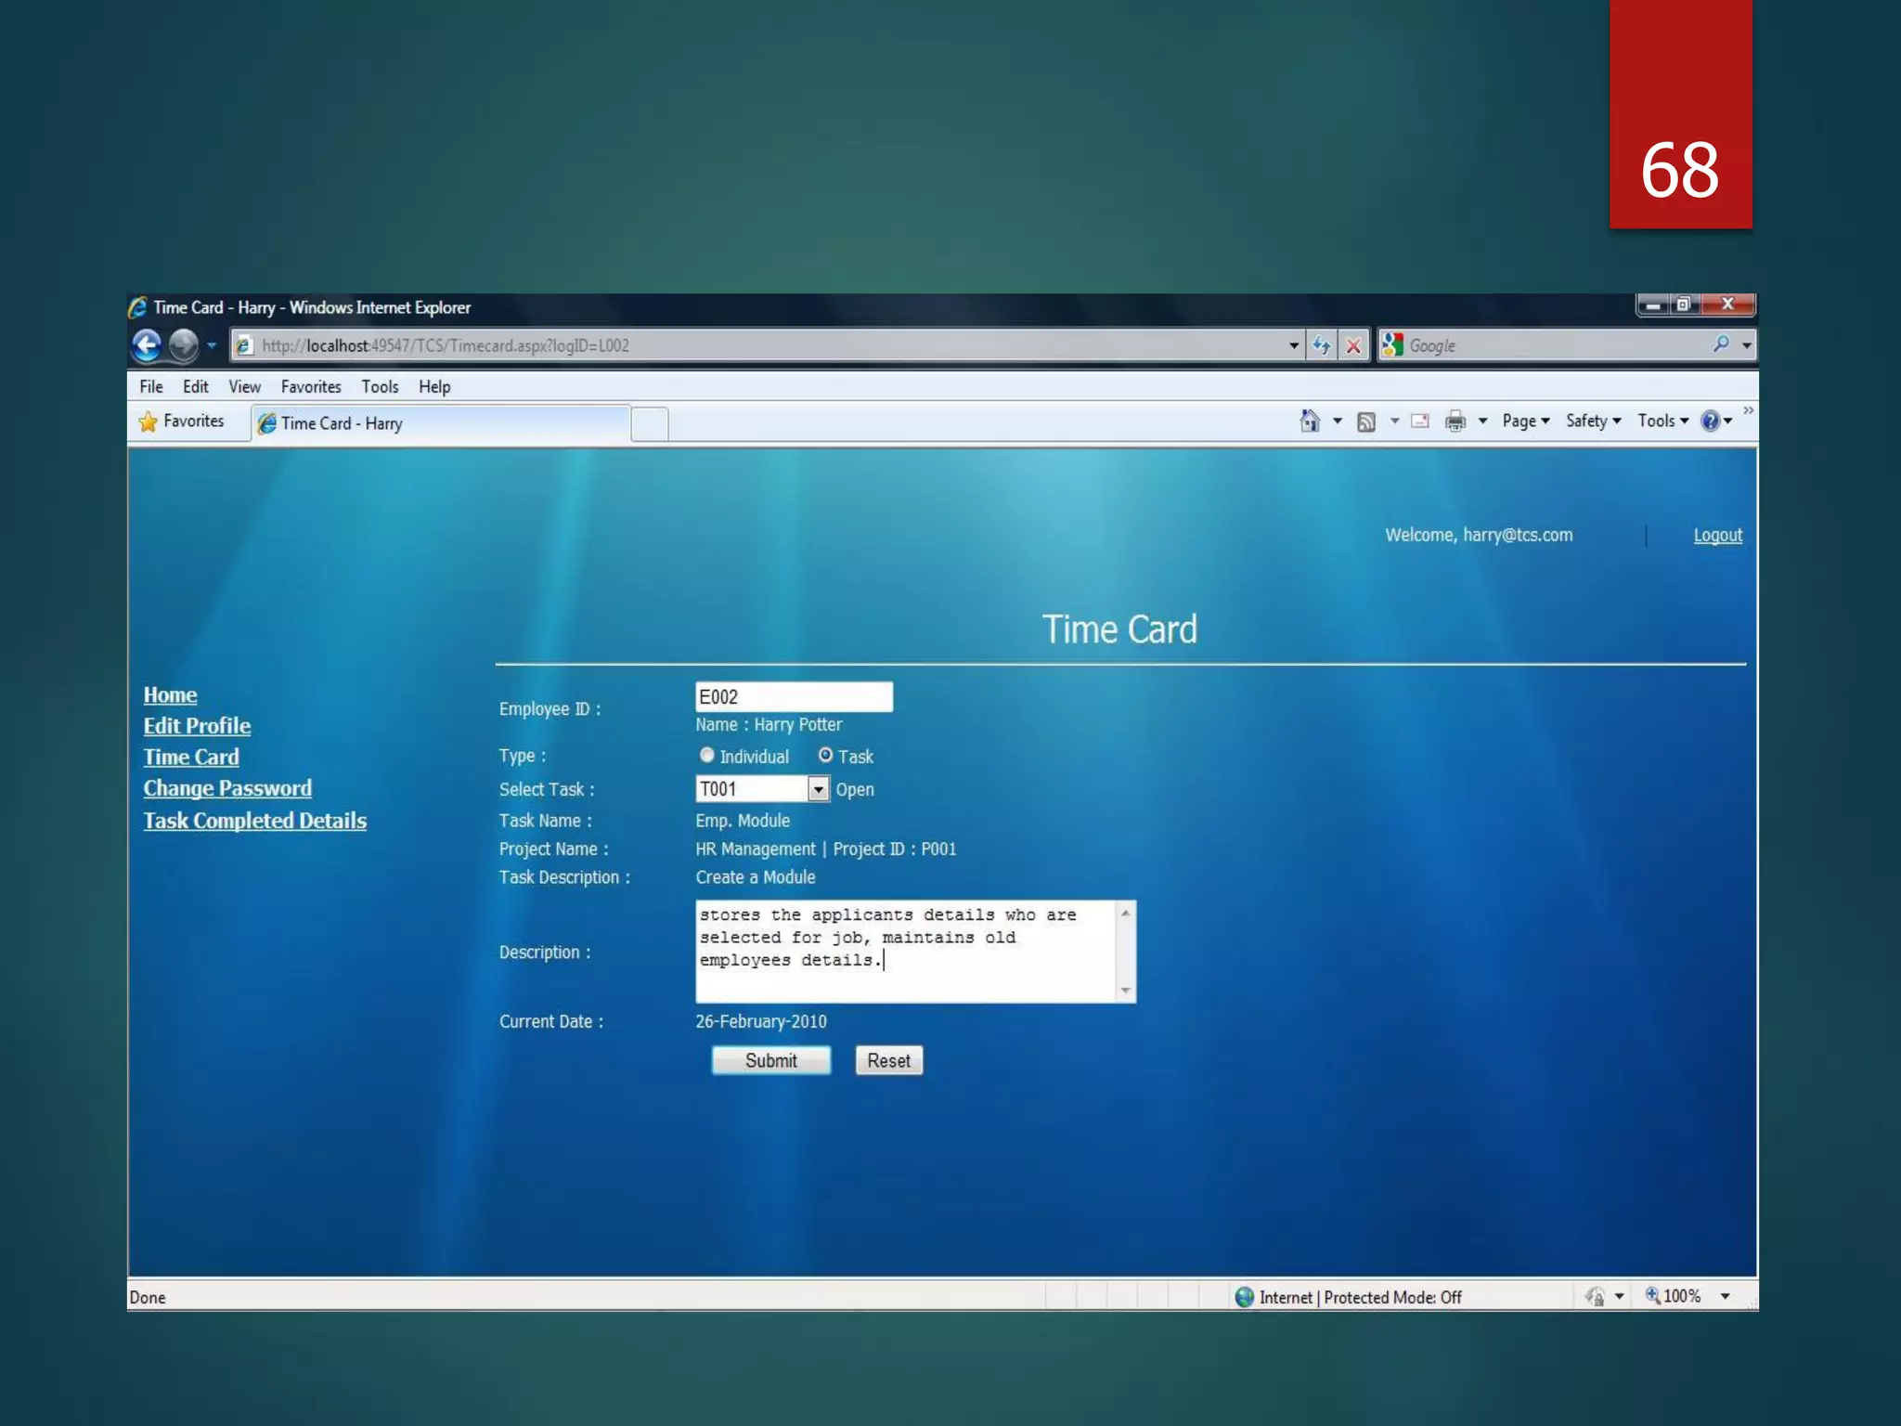The height and width of the screenshot is (1426, 1901).
Task: Click the Refresh page icon
Action: 1321,345
